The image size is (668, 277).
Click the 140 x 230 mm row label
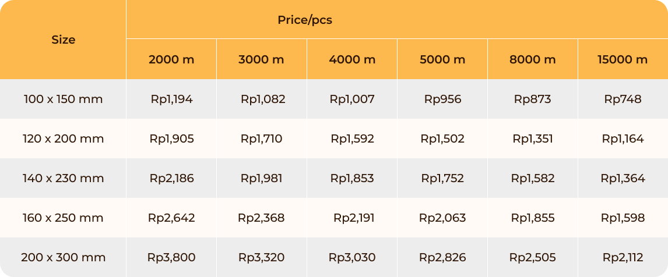tap(63, 178)
